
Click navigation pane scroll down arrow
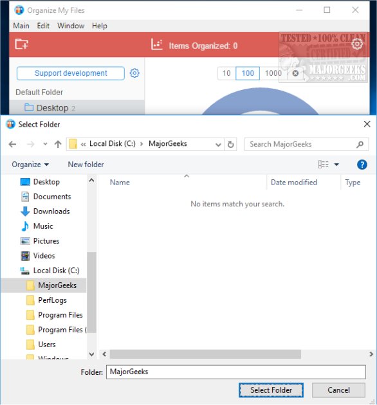pos(91,354)
